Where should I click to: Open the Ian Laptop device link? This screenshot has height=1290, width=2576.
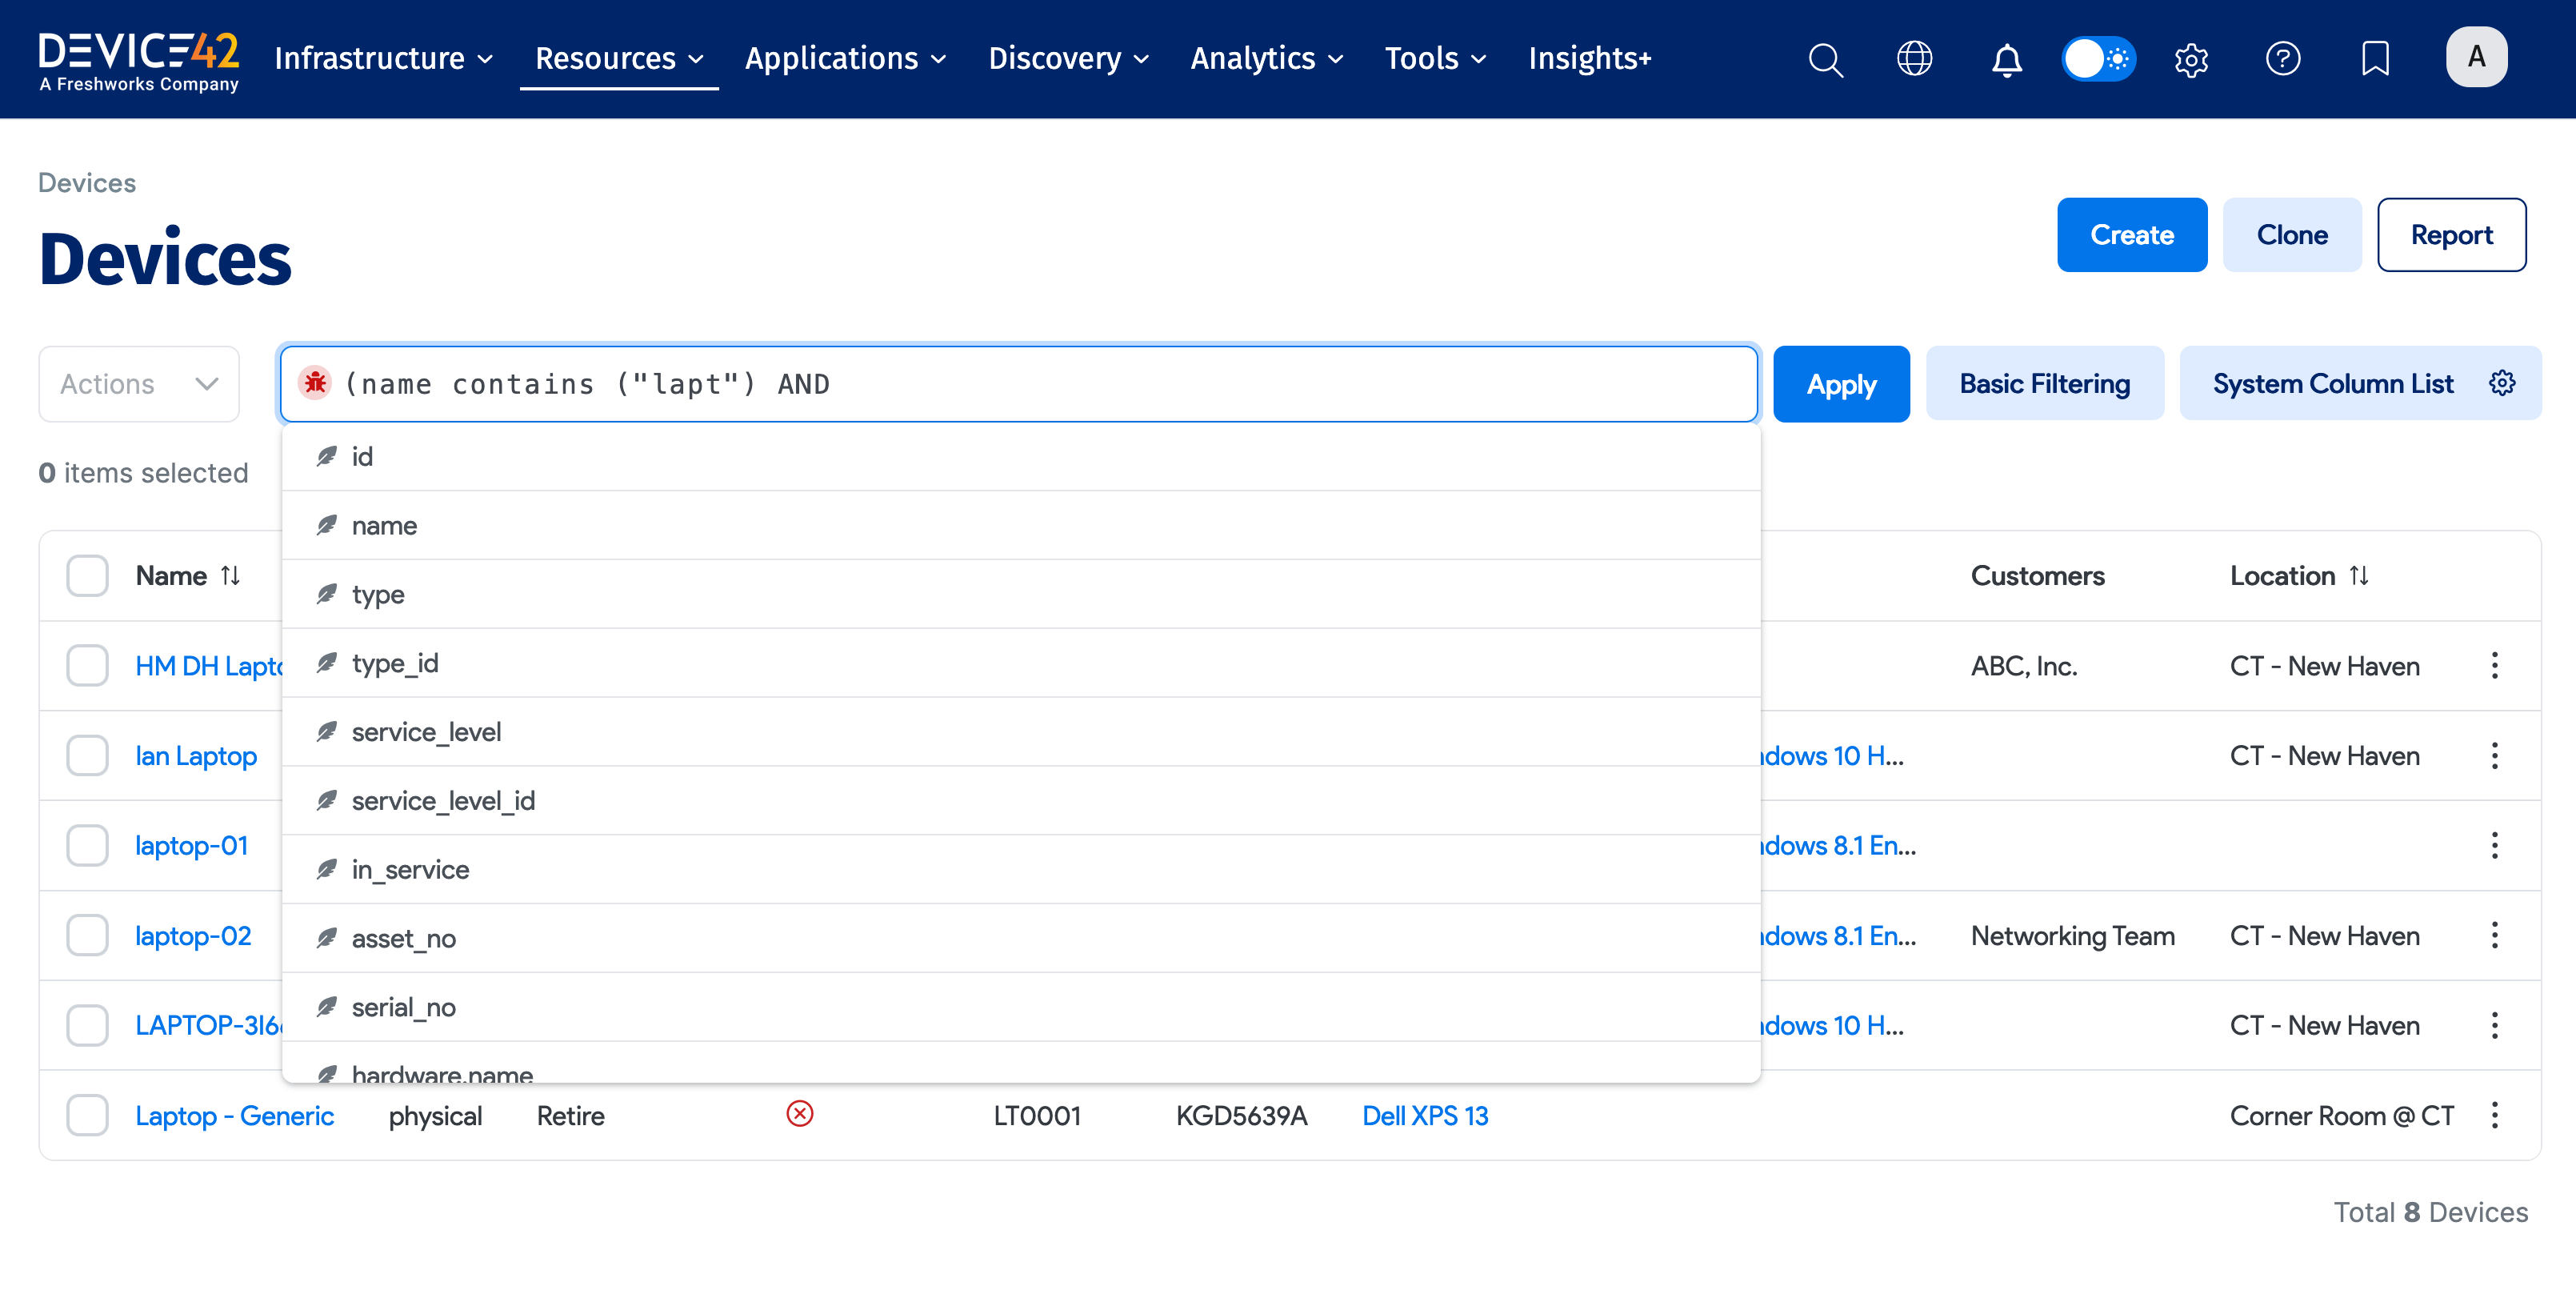196,755
